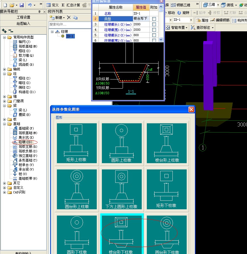Click the 类型 value cell 棱台形下
Screen dimensions: 247x254
tap(141, 19)
